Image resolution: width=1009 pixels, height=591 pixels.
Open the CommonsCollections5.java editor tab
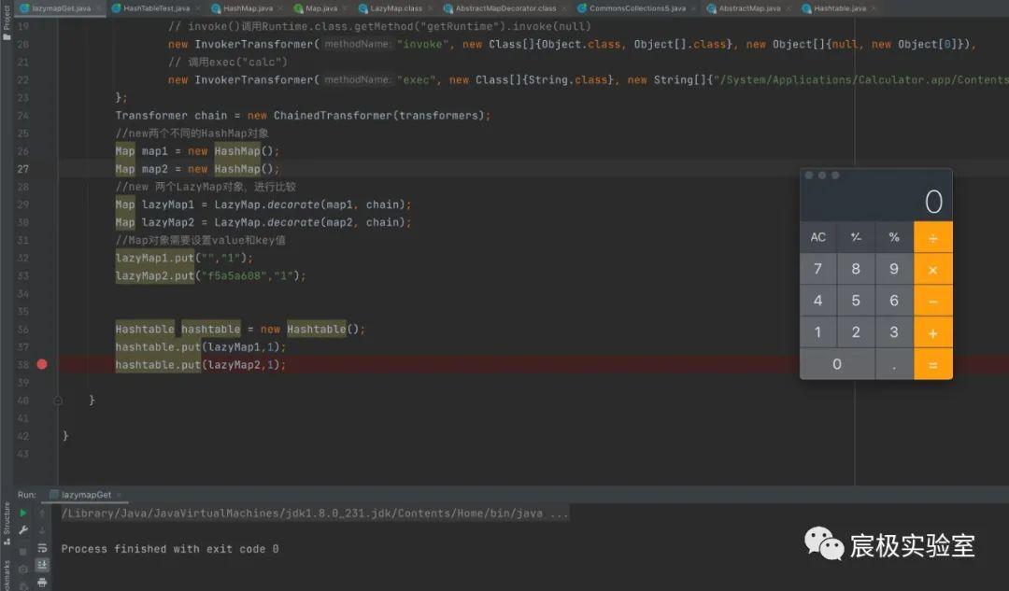click(x=637, y=8)
